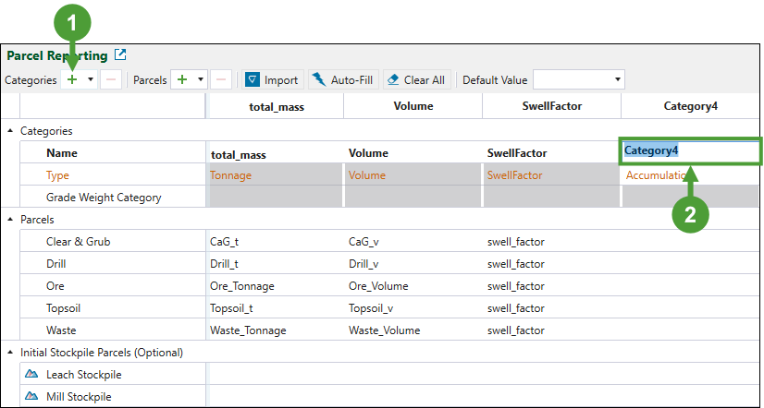This screenshot has width=764, height=408.
Task: Click the Category4 name input field
Action: click(x=689, y=150)
